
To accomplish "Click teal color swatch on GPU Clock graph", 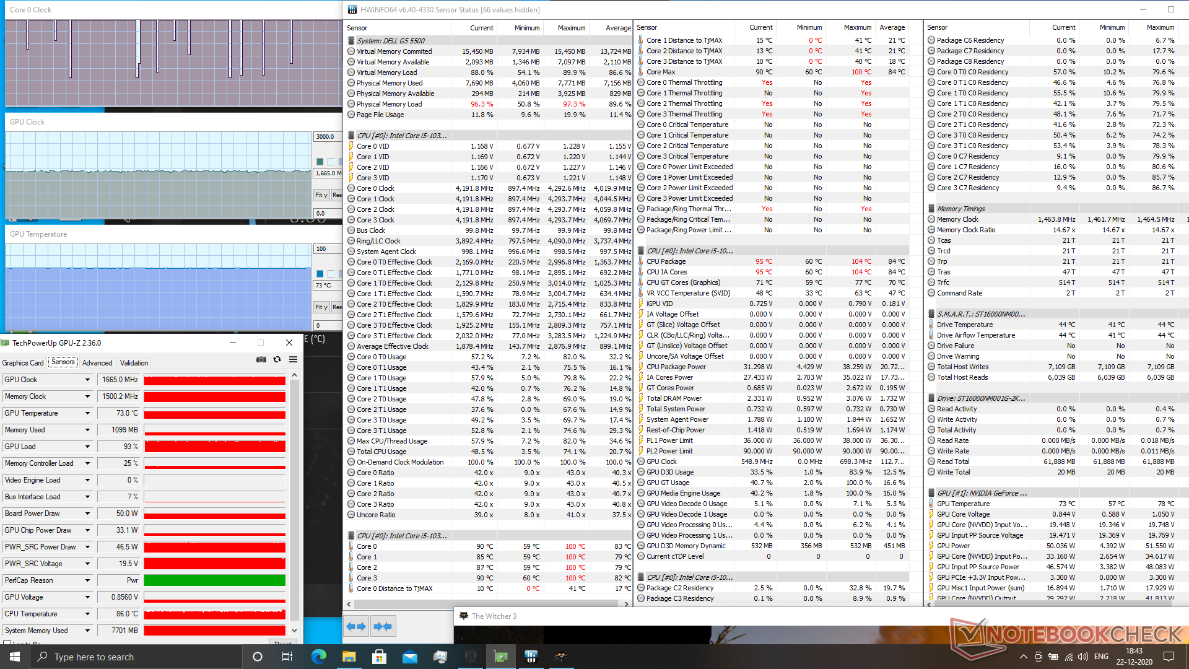I will click(x=320, y=162).
